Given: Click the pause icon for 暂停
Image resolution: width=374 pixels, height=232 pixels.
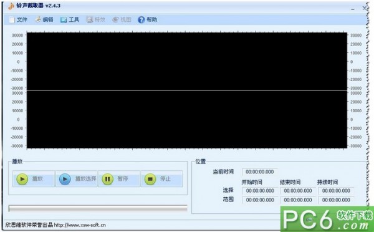Looking at the screenshot, I should coord(108,179).
